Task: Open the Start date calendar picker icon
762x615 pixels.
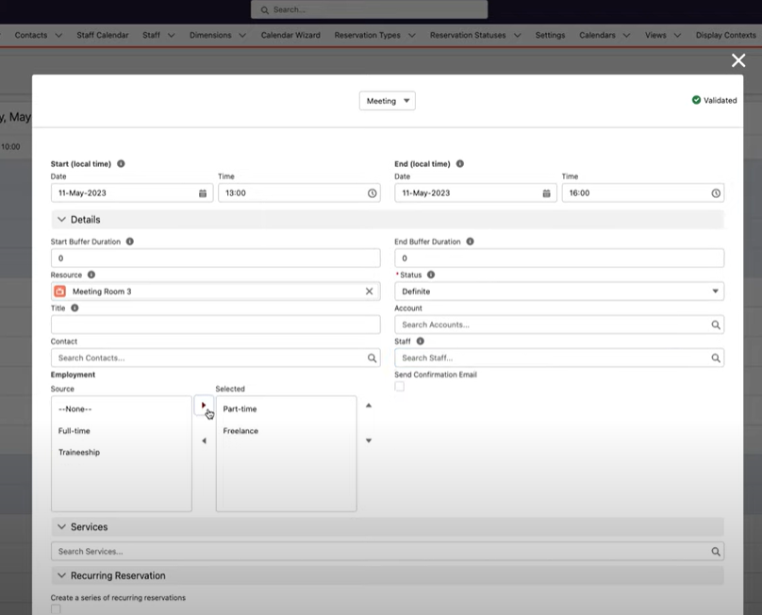Action: click(x=203, y=193)
